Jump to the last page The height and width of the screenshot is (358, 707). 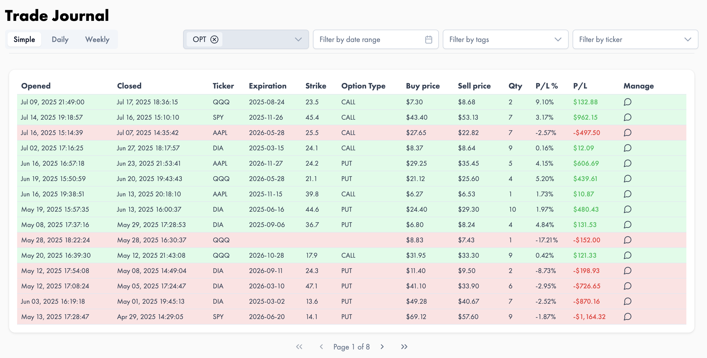[x=404, y=347]
